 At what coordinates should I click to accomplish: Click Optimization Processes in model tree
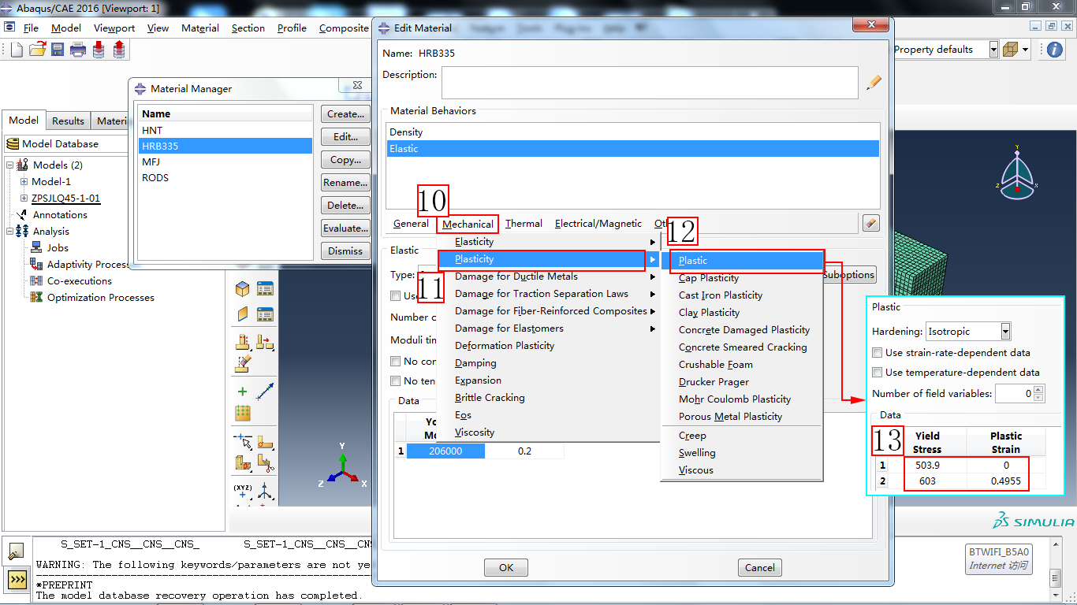point(100,297)
